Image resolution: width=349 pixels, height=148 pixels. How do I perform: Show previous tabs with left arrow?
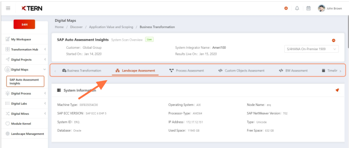pos(55,71)
